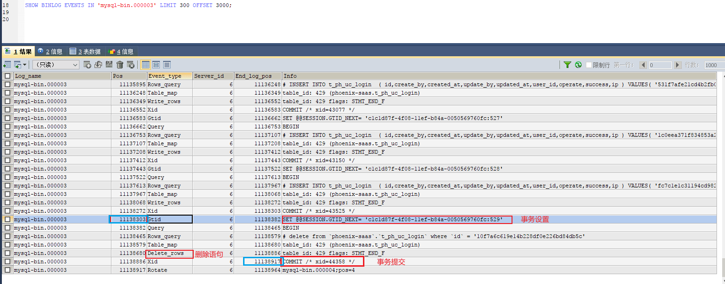This screenshot has width=725, height=284.
Task: Select the Pos cell 11138465
Action: pos(129,236)
